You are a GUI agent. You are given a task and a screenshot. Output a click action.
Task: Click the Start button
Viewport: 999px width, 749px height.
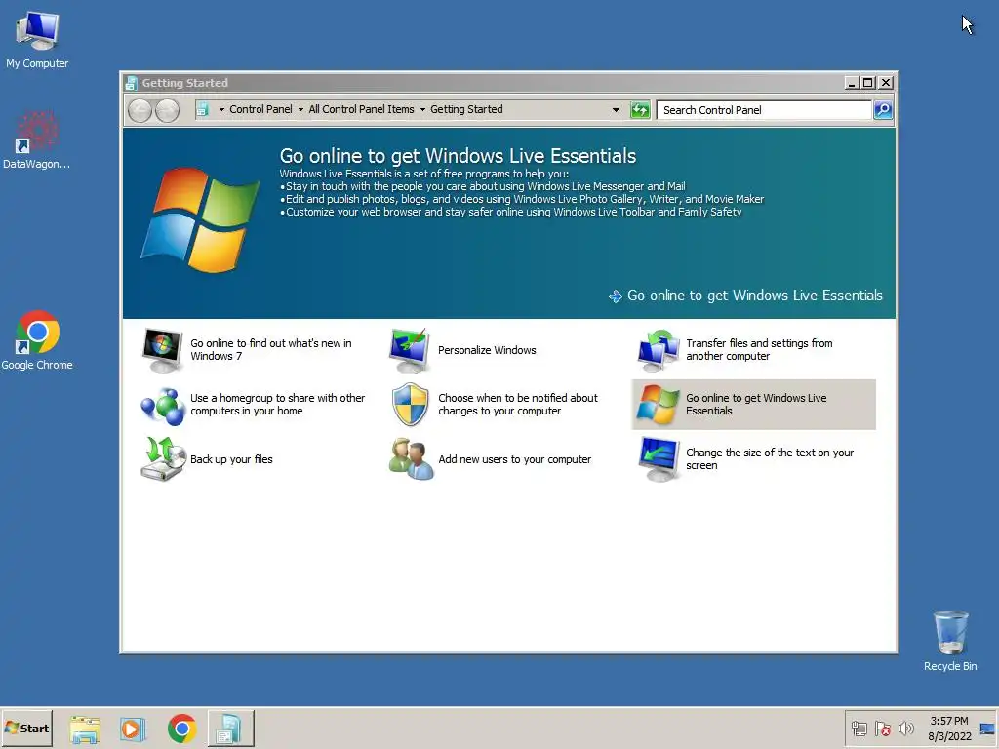pyautogui.click(x=26, y=729)
